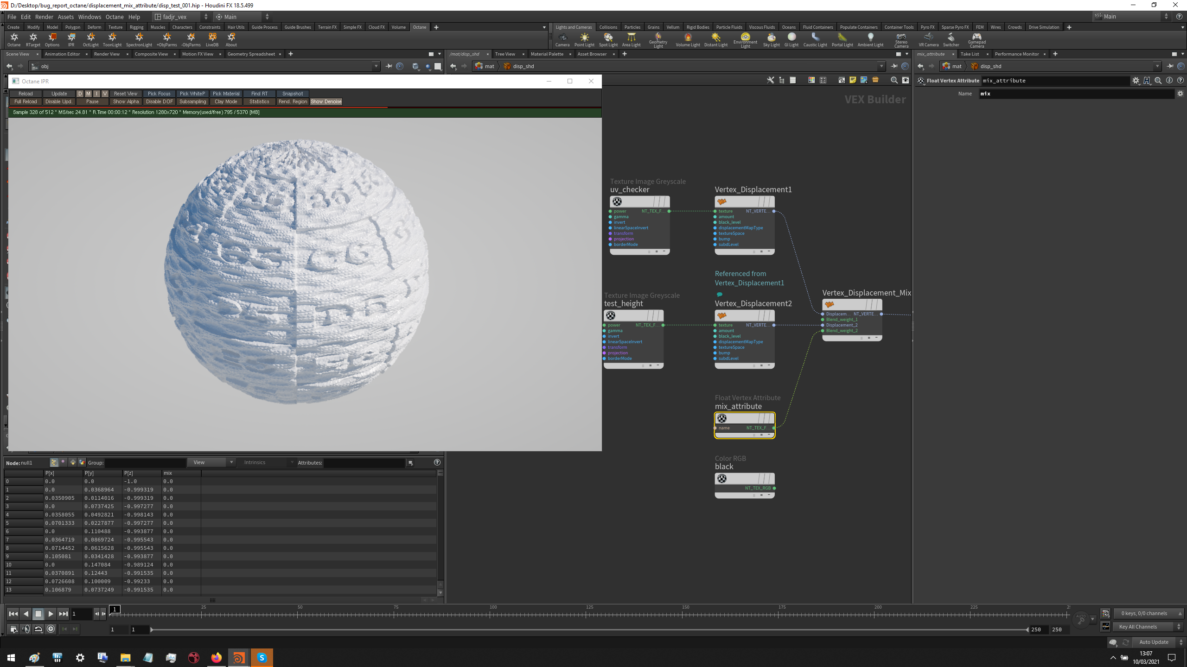The image size is (1187, 667).
Task: Click the RTarget shelf icon
Action: 33,39
